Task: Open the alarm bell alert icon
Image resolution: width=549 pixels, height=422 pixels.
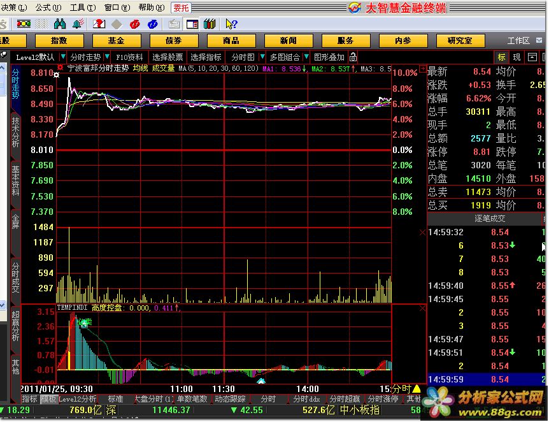Action: point(78,24)
